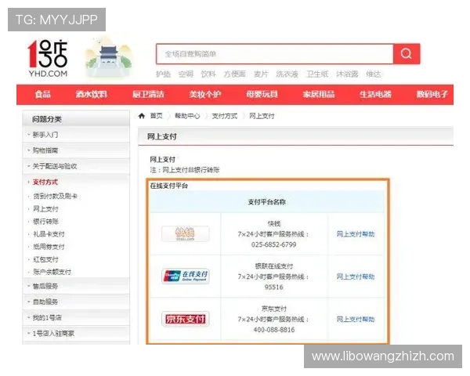
Task: Open the 生活电器 category menu
Action: (x=375, y=95)
